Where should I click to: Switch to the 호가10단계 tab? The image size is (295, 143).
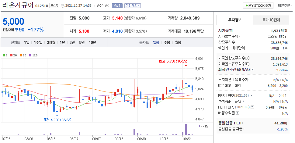click(x=271, y=20)
